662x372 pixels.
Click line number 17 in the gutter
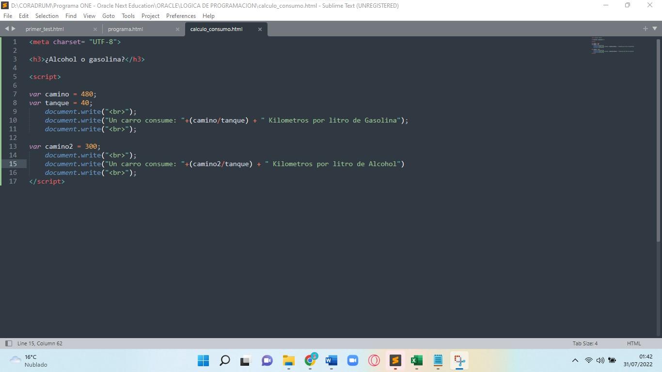(x=13, y=181)
